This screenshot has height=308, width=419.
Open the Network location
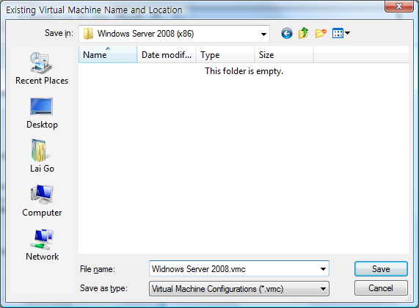point(42,245)
